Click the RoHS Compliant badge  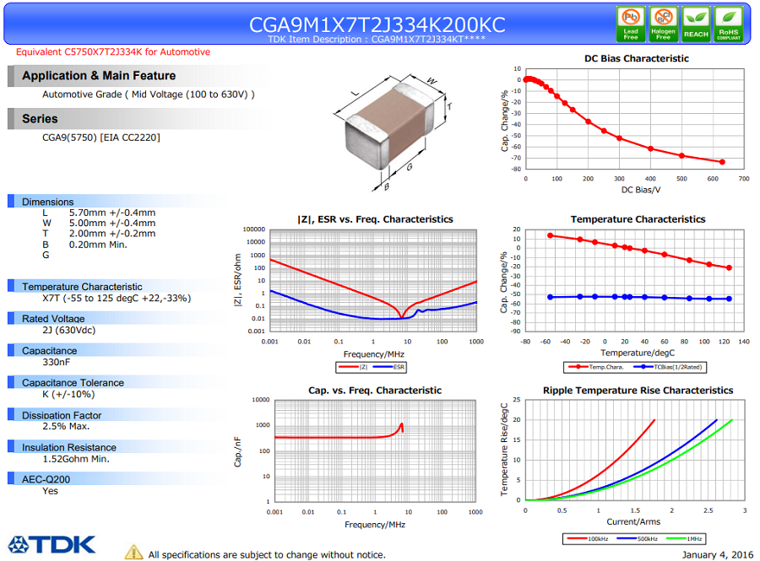tap(729, 23)
